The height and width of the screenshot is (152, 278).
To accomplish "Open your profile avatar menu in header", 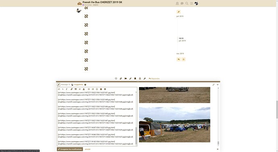I will pyautogui.click(x=196, y=3).
